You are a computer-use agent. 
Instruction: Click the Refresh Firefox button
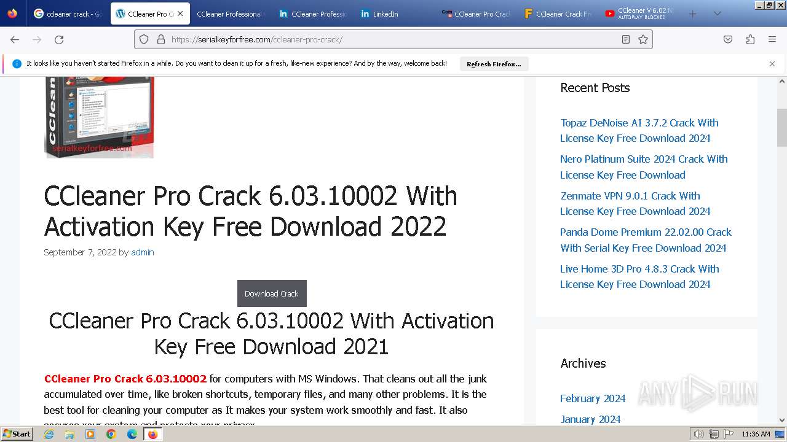(x=494, y=64)
